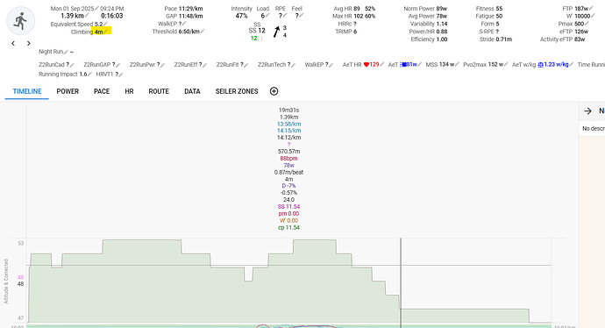Go to previous activity with left chevron
This screenshot has width=605, height=328.
click(x=13, y=44)
